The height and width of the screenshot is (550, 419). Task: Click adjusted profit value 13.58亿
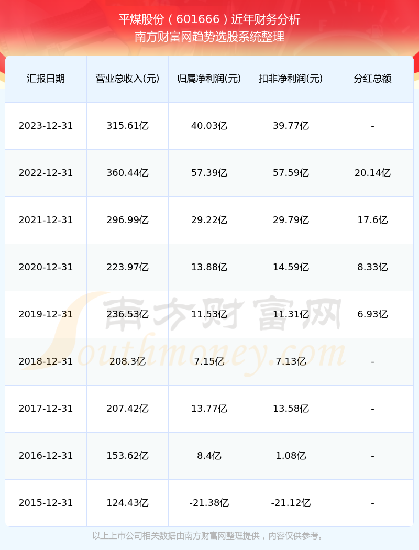[291, 409]
